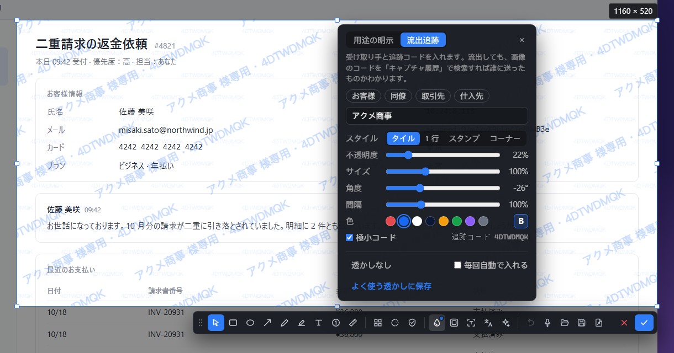The height and width of the screenshot is (353, 674).
Task: Click the four-squares grid tool
Action: pos(378,323)
